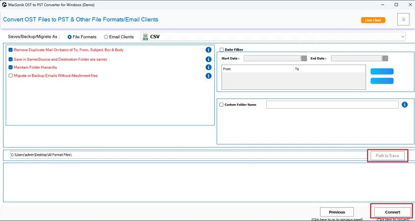Open the Start Date calendar picker
This screenshot has height=221, width=415.
304,58
